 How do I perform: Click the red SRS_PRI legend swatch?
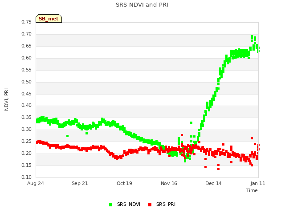(150, 205)
